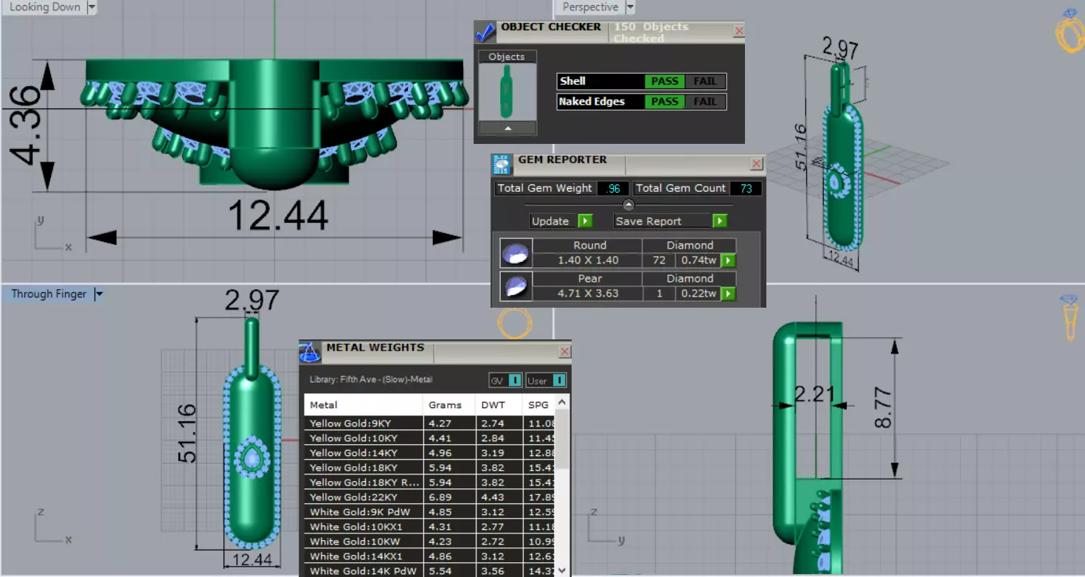
Task: Click the Gem Reporter panel icon
Action: pos(502,164)
